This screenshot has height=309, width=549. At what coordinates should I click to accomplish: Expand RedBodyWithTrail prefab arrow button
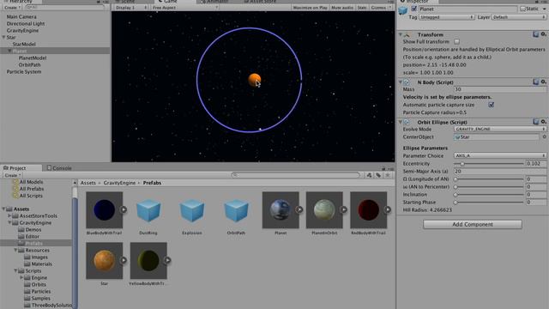388,209
